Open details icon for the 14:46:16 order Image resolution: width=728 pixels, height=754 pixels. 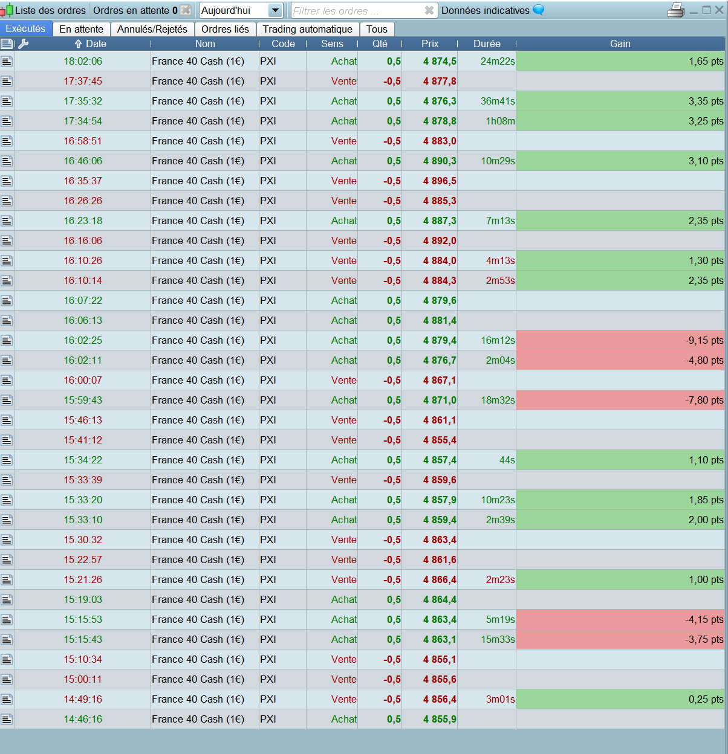pyautogui.click(x=7, y=720)
